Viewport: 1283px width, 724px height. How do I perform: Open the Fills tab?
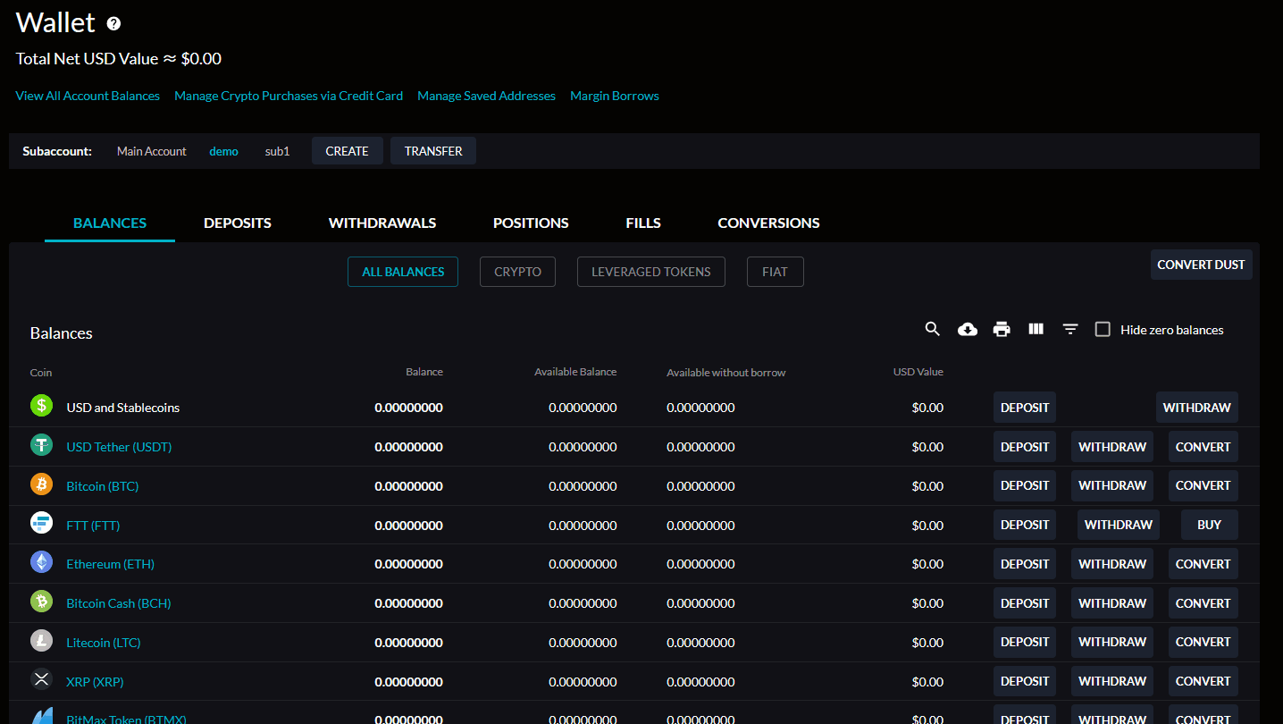643,223
